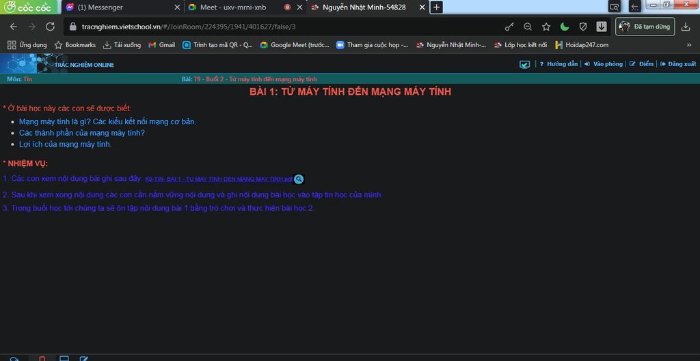This screenshot has width=700, height=361.
Task: Open the Hướng dẫn help menu
Action: pos(559,64)
